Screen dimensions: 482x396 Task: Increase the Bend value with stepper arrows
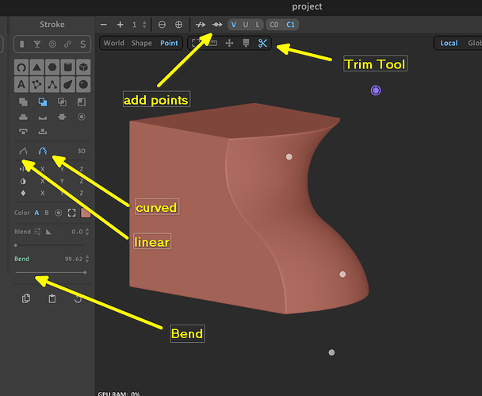click(x=87, y=259)
